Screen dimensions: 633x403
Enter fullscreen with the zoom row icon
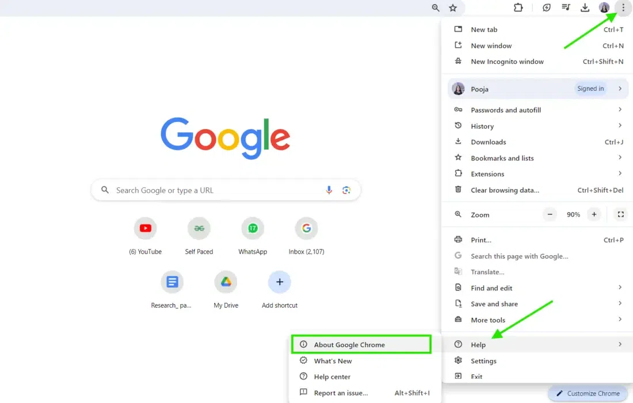coord(621,214)
